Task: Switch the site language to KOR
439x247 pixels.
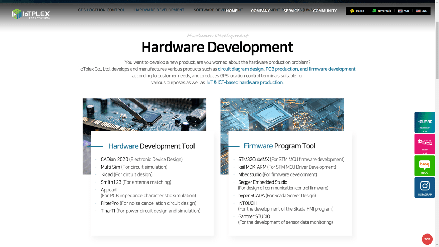Action: click(x=403, y=11)
